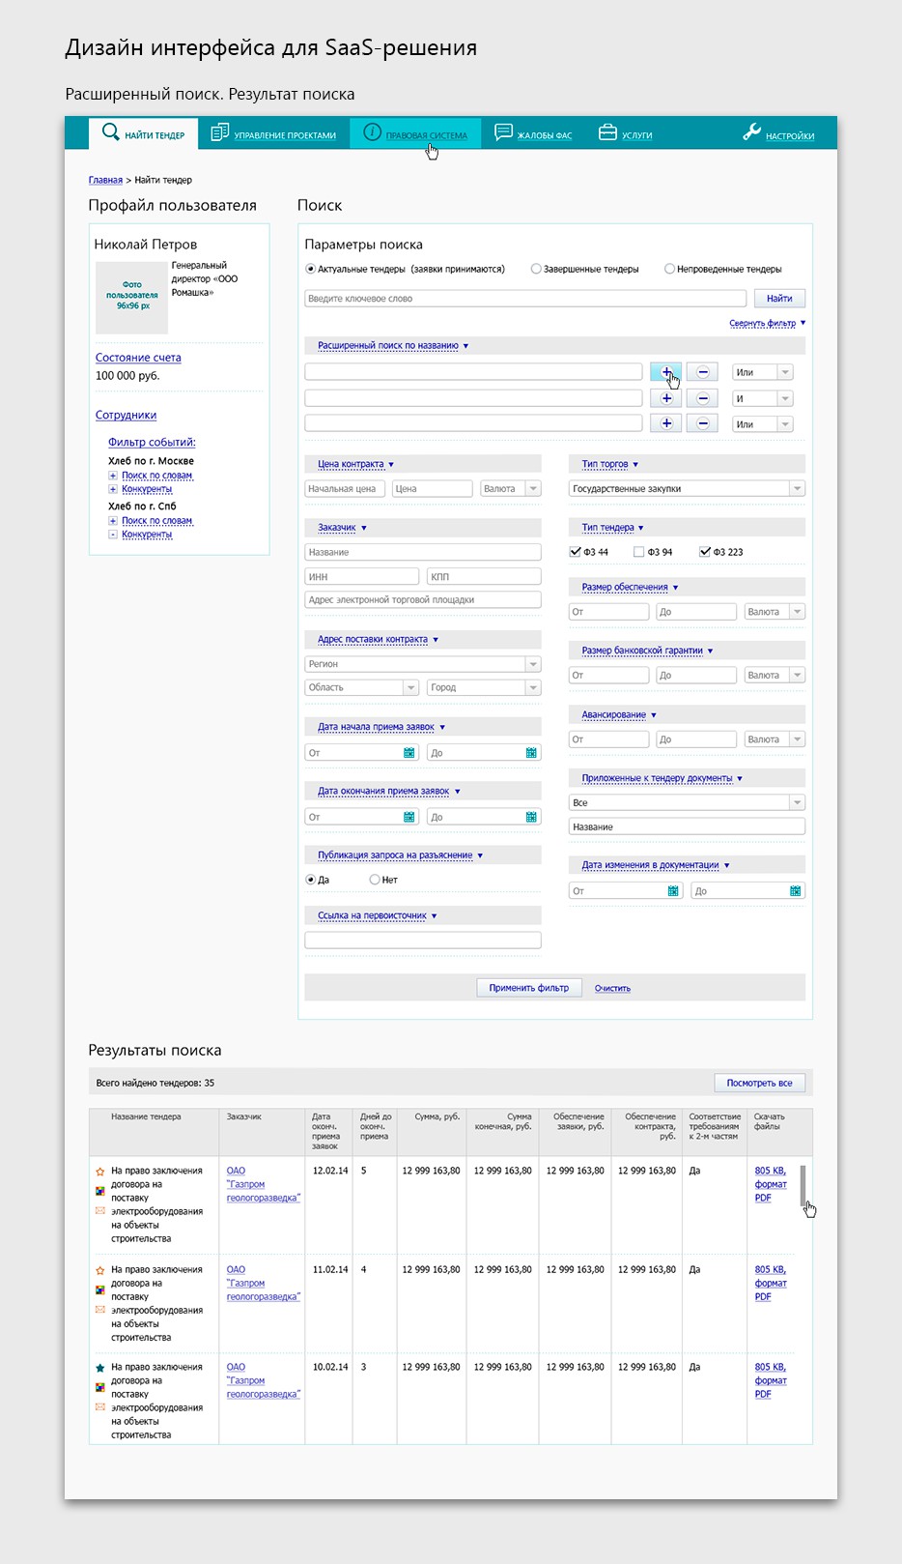Click the envelope icon on tender 10.02.14
The image size is (902, 1564).
[x=100, y=1406]
